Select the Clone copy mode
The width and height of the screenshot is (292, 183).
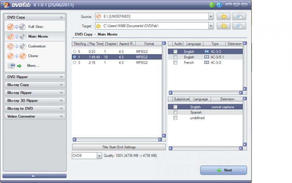pyautogui.click(x=35, y=56)
